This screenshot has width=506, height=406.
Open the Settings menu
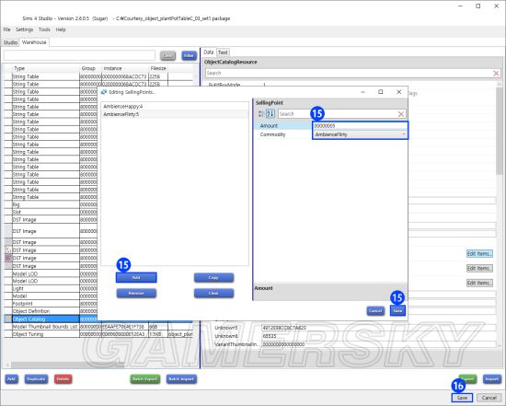[25, 29]
